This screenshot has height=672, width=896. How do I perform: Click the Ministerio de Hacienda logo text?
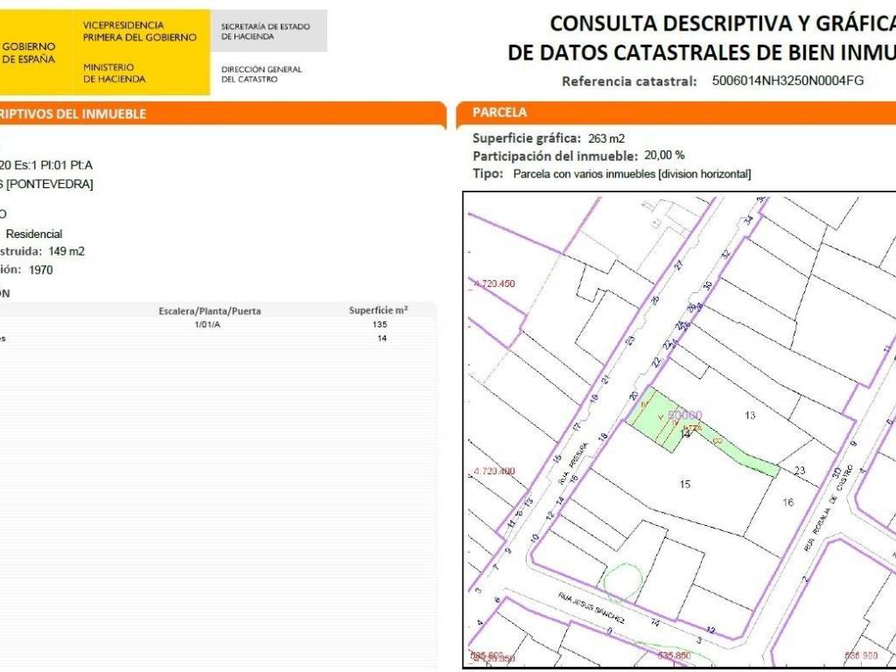pos(115,73)
